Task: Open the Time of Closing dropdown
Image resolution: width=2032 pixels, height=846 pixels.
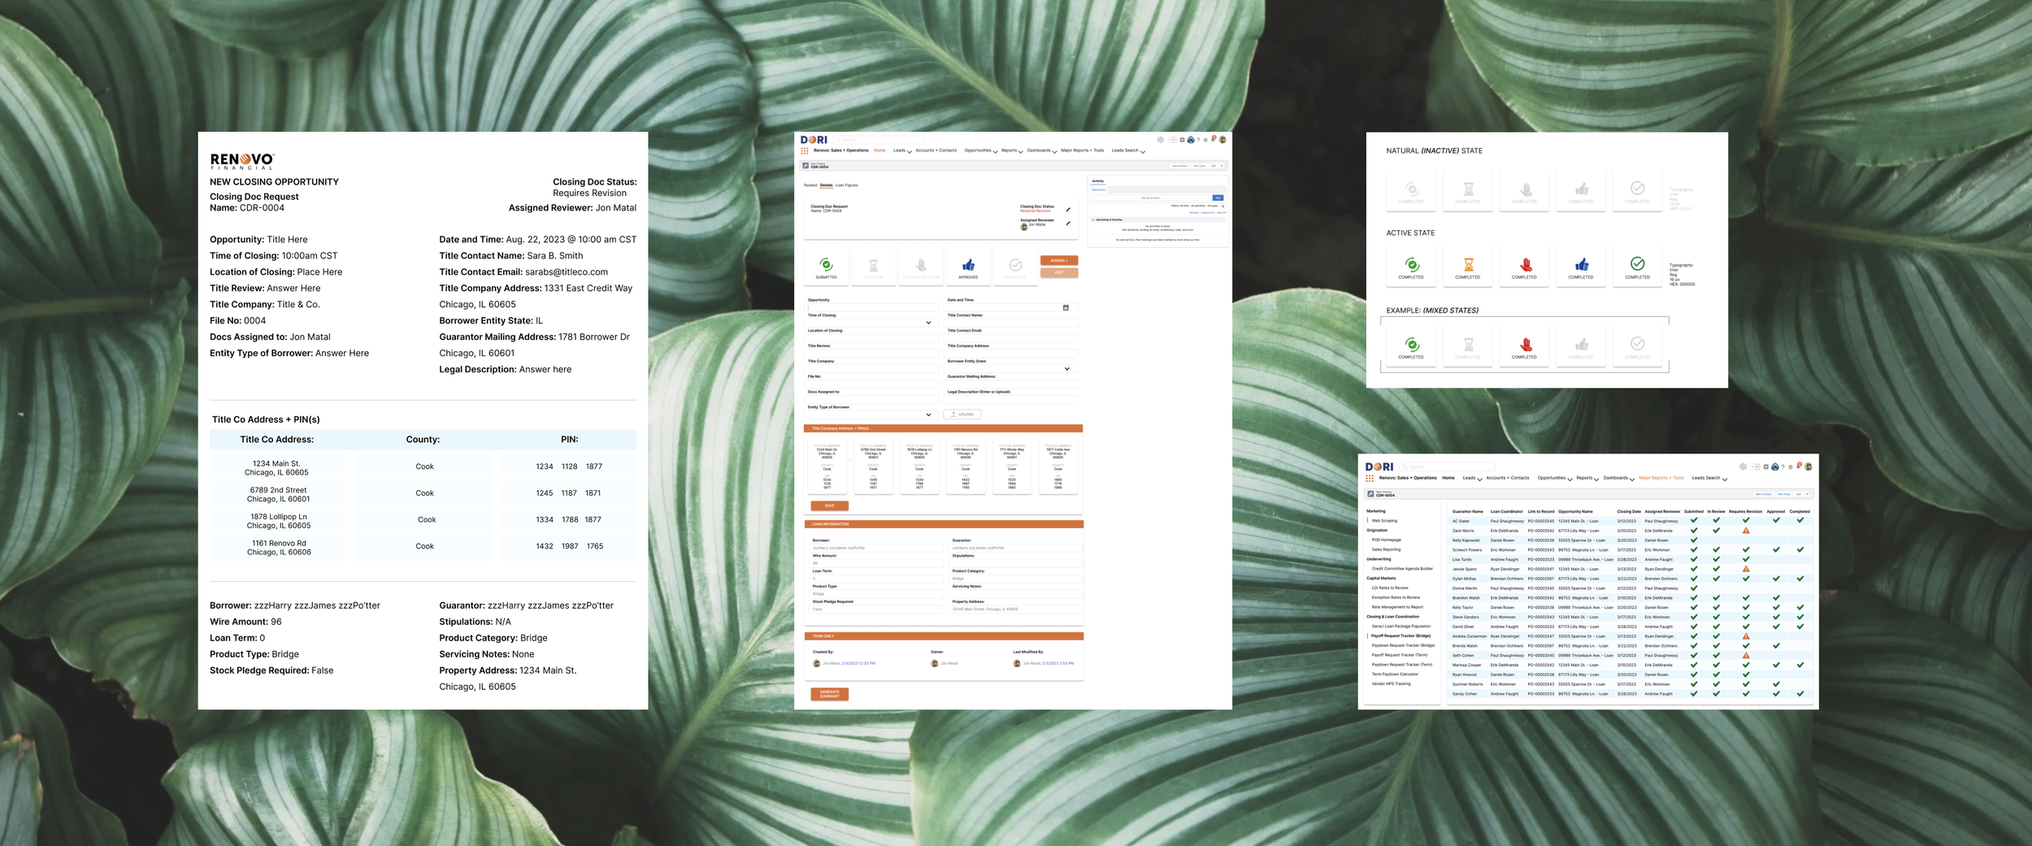Action: pyautogui.click(x=928, y=323)
